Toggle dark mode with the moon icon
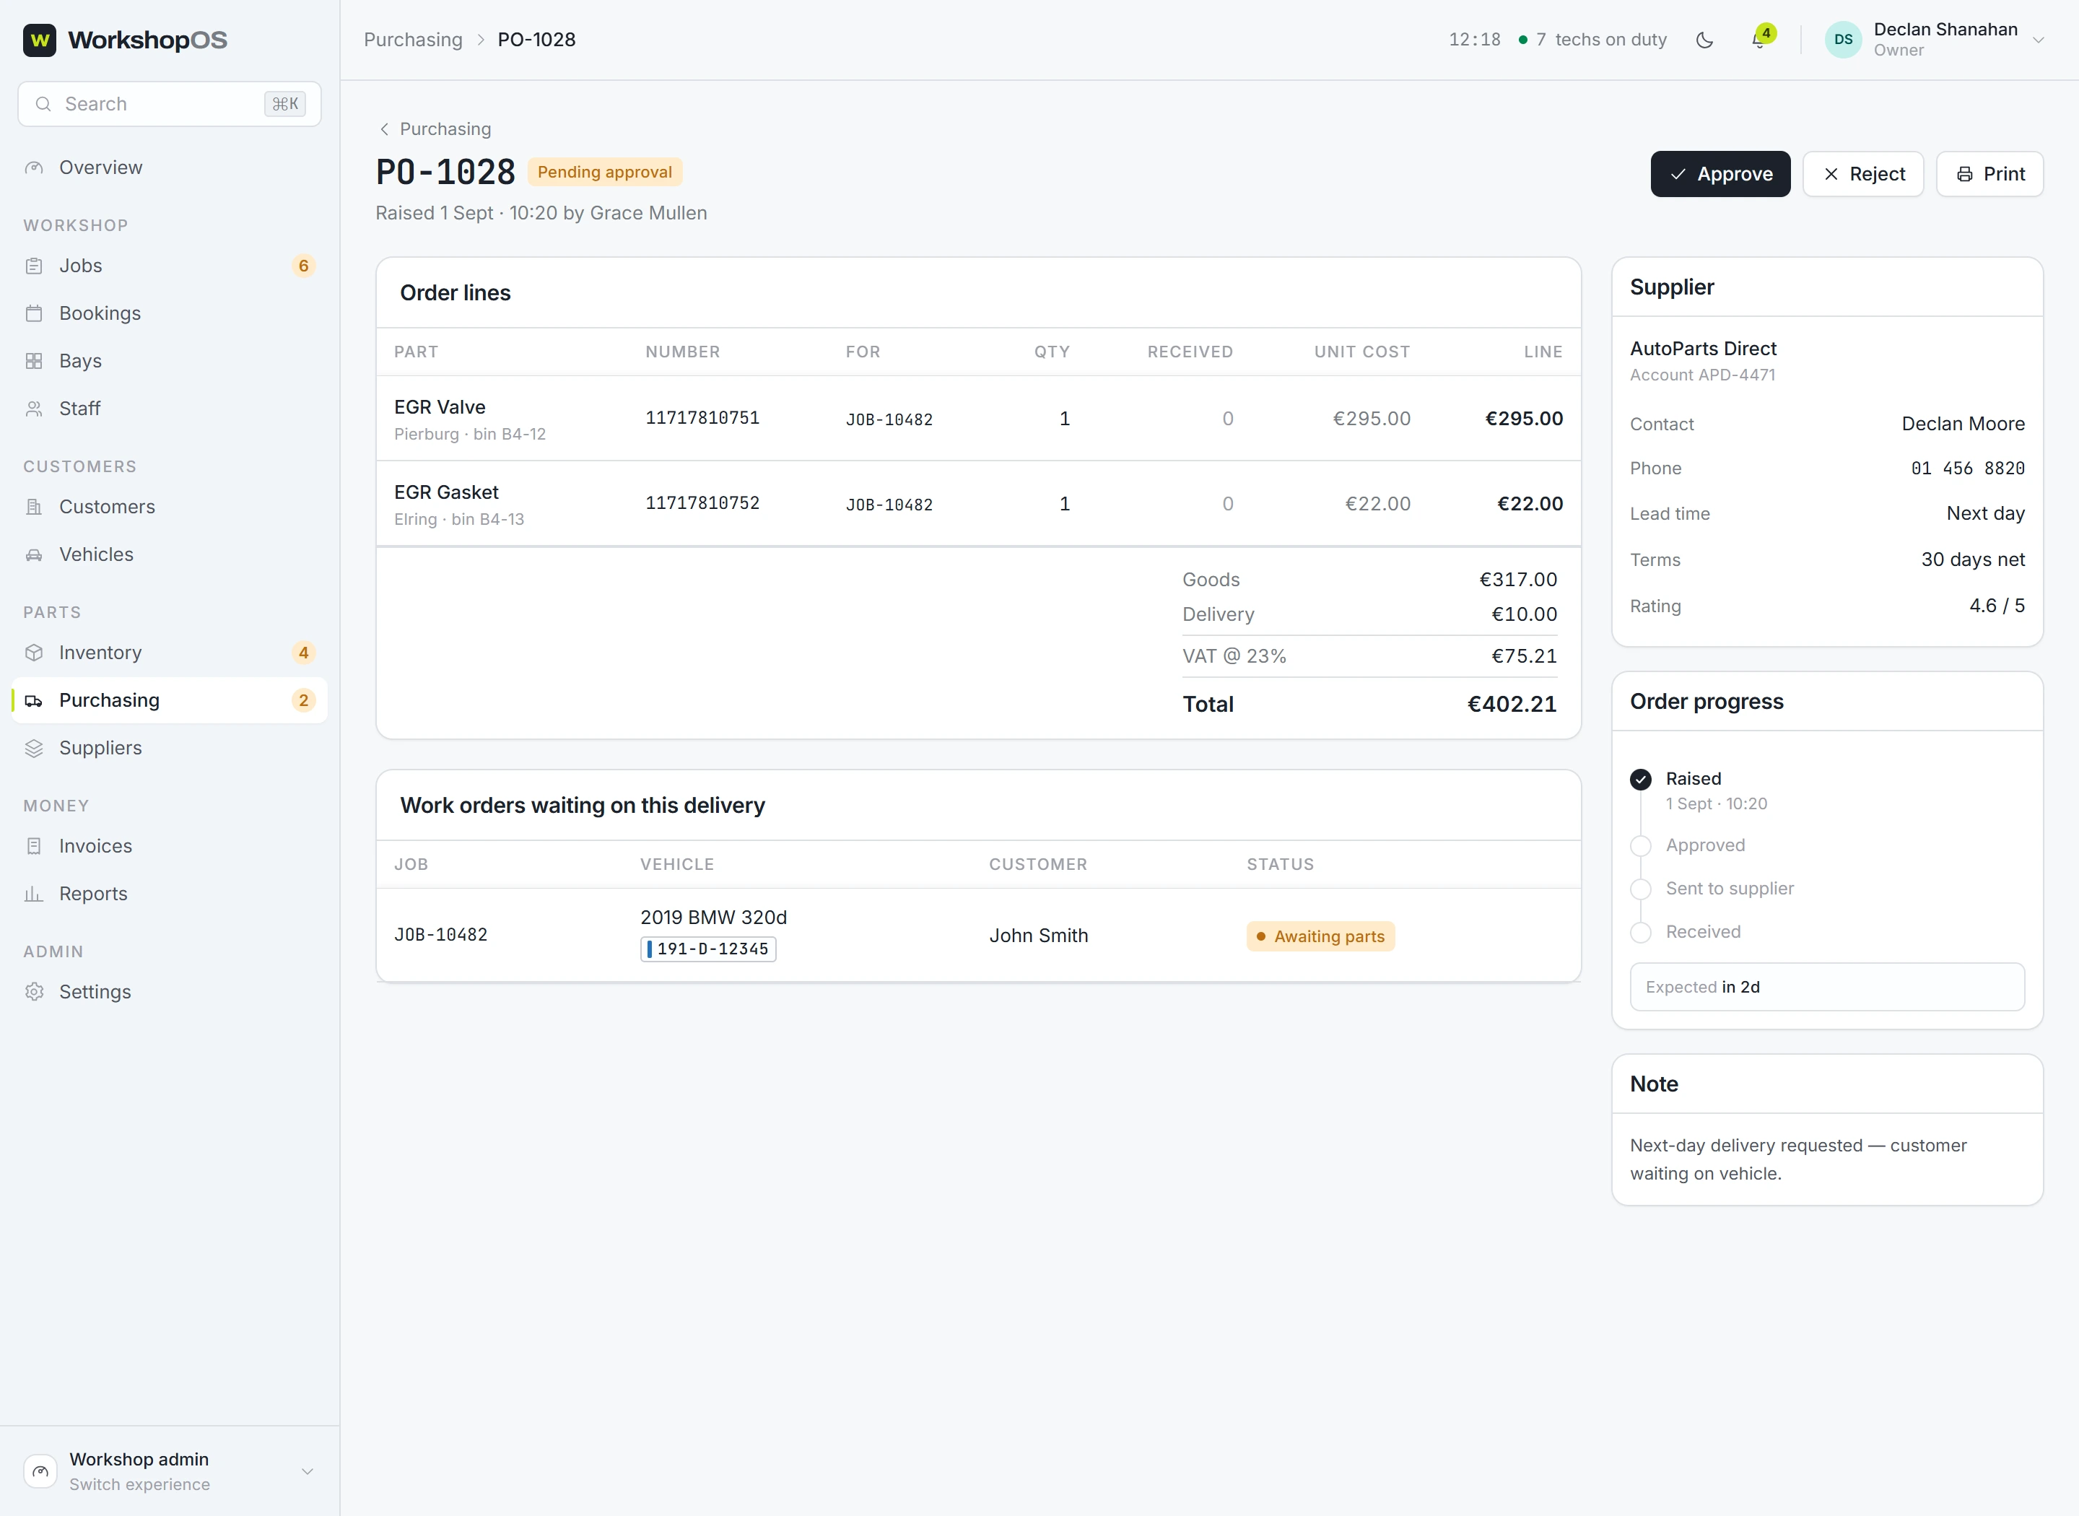This screenshot has width=2079, height=1516. (1704, 40)
